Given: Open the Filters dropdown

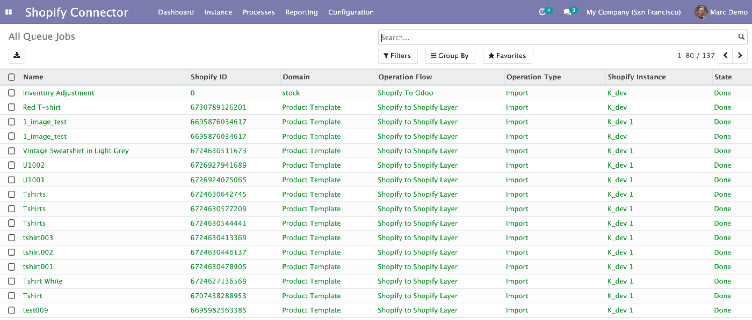Looking at the screenshot, I should pyautogui.click(x=397, y=56).
